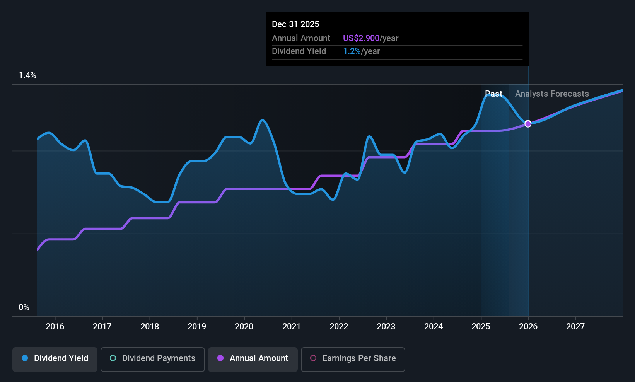Image resolution: width=635 pixels, height=382 pixels.
Task: Click the 2027 year label on axis
Action: click(575, 326)
